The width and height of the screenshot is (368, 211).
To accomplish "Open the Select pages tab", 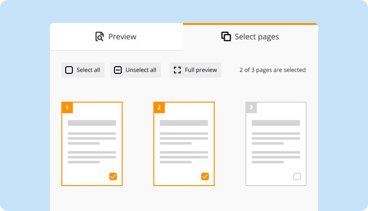I will [x=250, y=36].
